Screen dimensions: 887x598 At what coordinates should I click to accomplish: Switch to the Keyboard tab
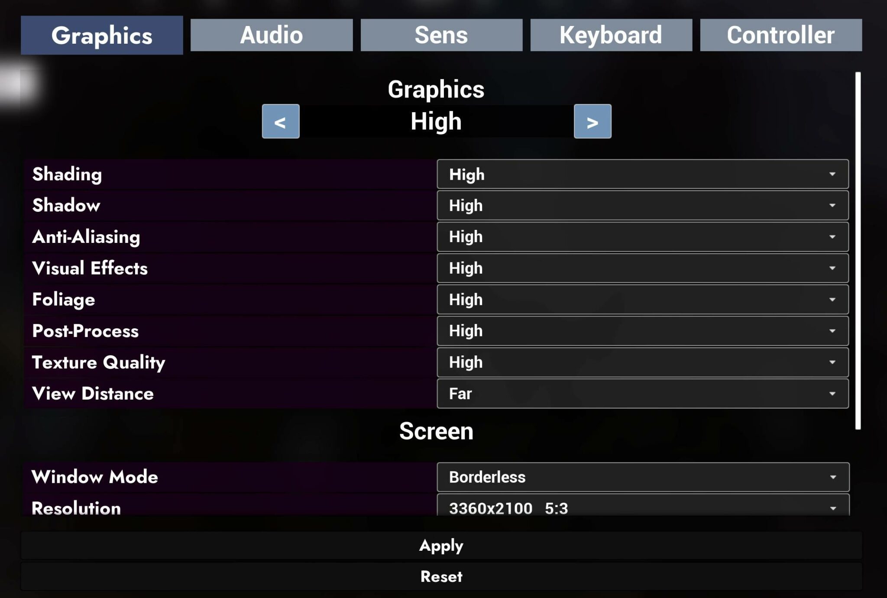point(611,35)
